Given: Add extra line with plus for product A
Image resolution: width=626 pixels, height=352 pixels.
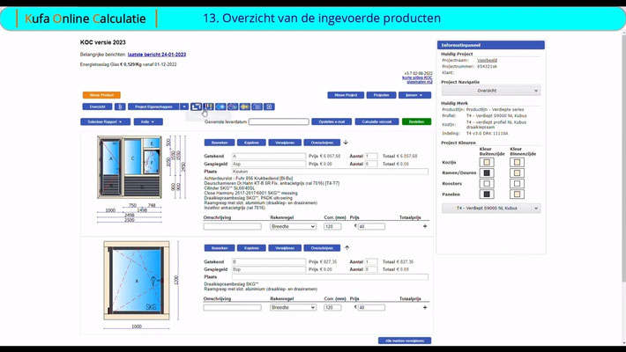Looking at the screenshot, I should click(425, 226).
